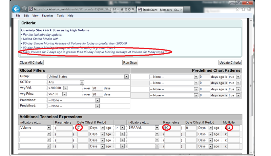Open the Avg Vol >200000 dropdown

coord(57,88)
